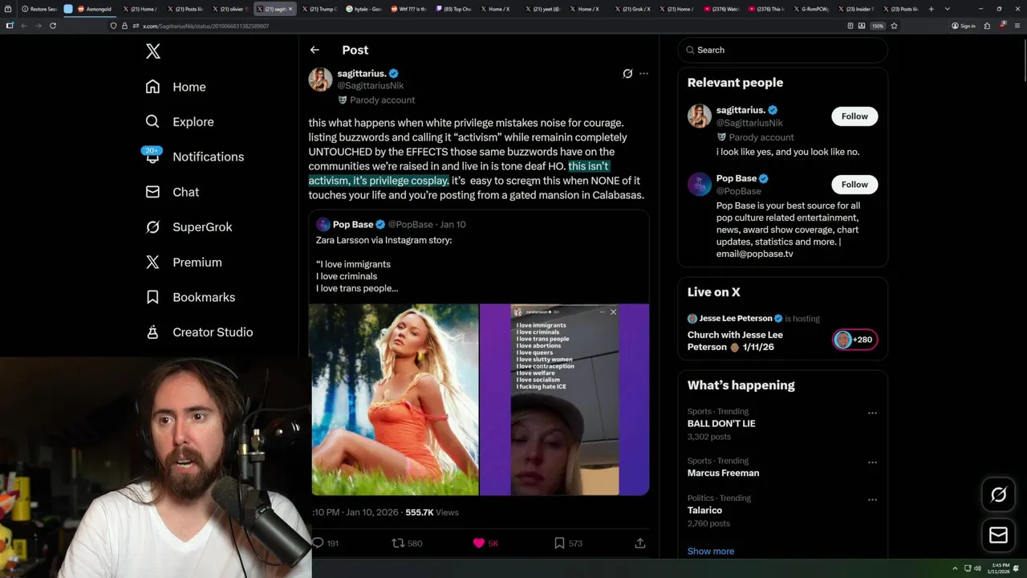1027x578 pixels.
Task: Open sagittarius avatar in Relevant people
Action: 700,116
